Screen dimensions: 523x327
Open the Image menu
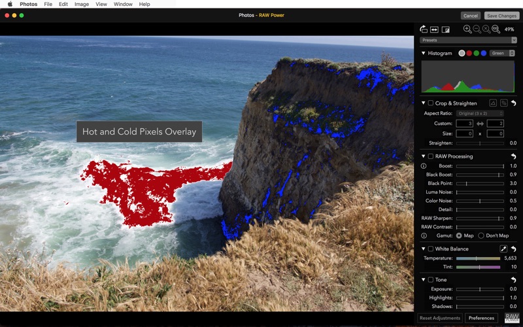[x=82, y=5]
